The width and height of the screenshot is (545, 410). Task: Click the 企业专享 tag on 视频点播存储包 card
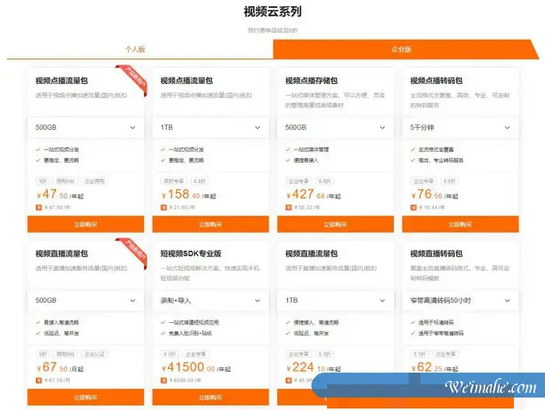[299, 180]
